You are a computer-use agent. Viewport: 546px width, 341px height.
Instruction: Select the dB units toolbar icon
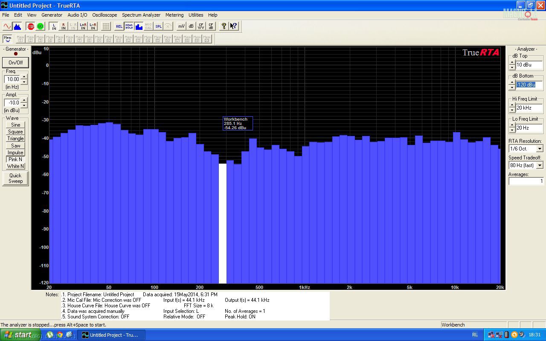tap(191, 26)
